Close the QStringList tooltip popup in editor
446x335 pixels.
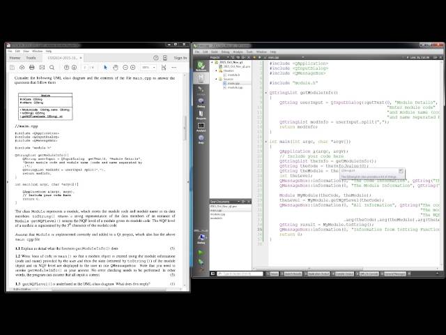pos(401,170)
